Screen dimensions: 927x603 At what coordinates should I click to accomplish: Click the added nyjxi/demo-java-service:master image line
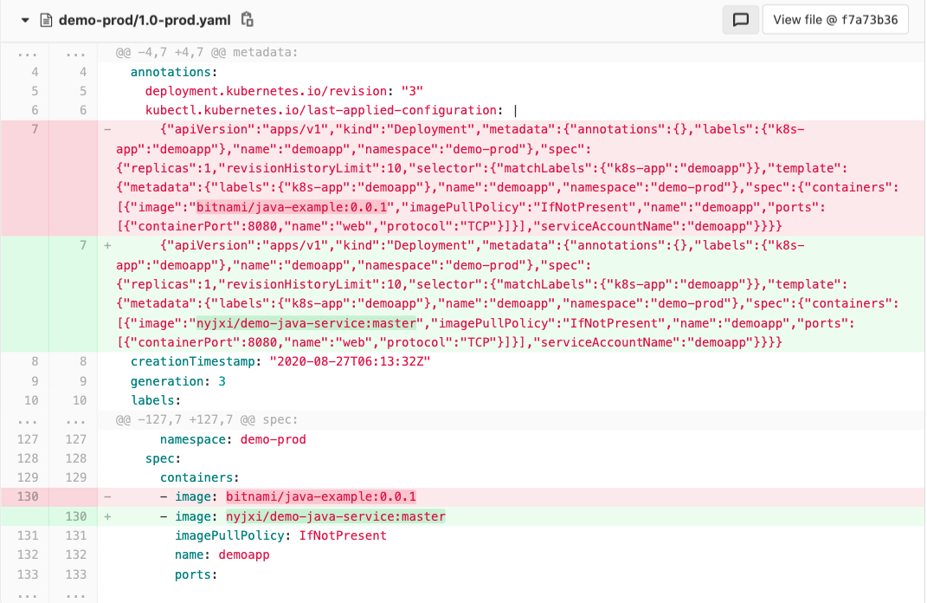pyautogui.click(x=335, y=516)
